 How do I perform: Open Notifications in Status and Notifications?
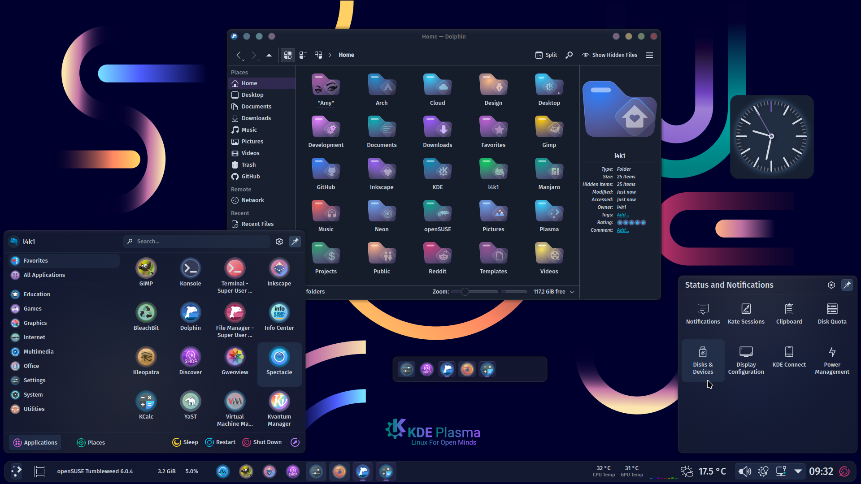tap(703, 314)
